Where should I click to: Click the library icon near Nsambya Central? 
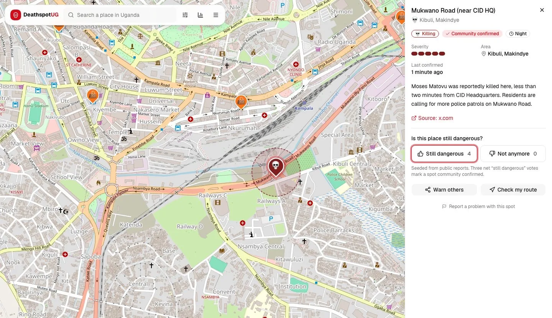[x=222, y=251]
